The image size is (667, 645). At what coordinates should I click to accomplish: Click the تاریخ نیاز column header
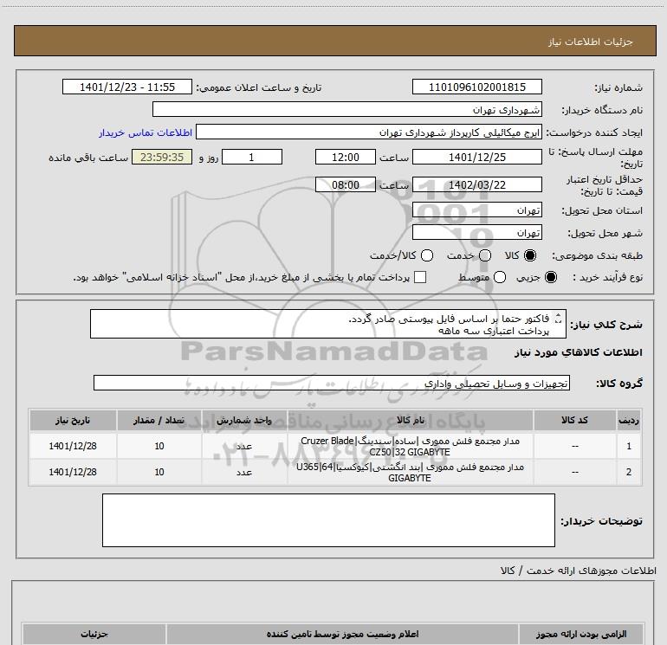pyautogui.click(x=73, y=421)
